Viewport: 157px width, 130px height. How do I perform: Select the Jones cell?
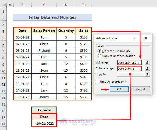coord(44,97)
